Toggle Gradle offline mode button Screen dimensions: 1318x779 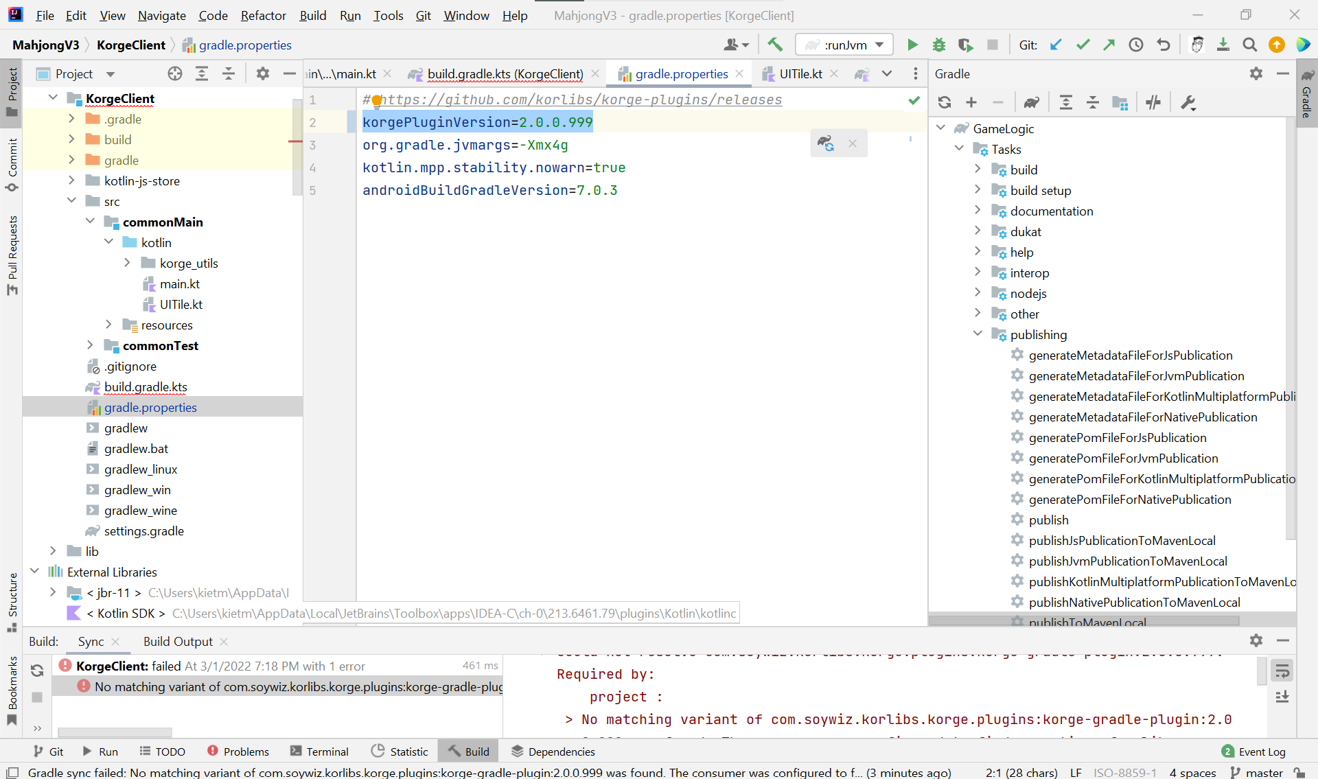1153,103
